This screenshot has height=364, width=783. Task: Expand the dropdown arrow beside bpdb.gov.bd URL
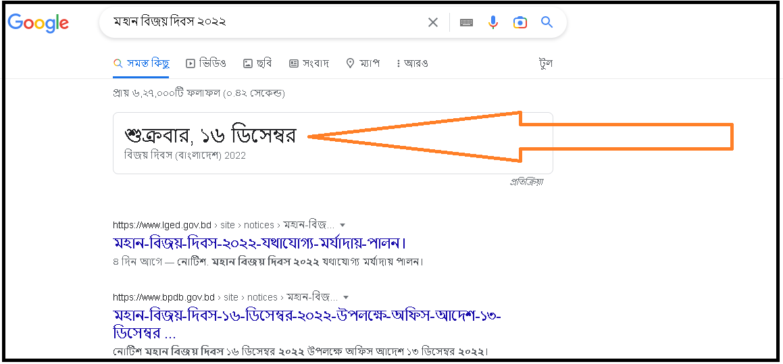point(345,297)
